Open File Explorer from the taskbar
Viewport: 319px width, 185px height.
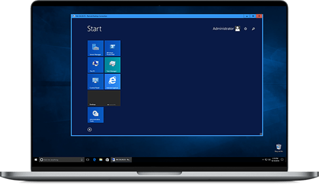pyautogui.click(x=100, y=160)
